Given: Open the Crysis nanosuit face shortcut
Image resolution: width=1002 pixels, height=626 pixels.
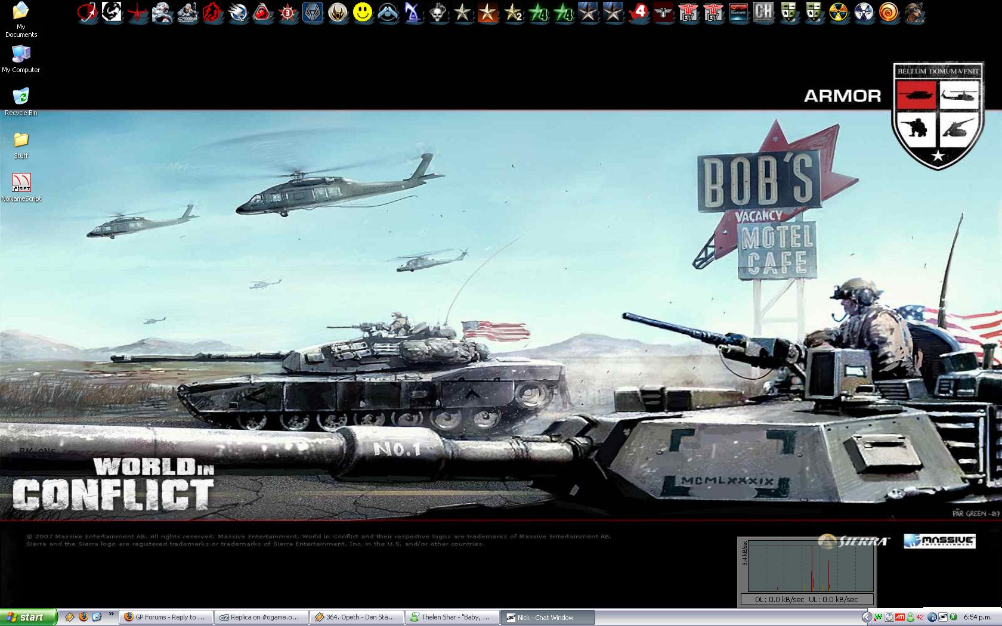Looking at the screenshot, I should pyautogui.click(x=162, y=12).
